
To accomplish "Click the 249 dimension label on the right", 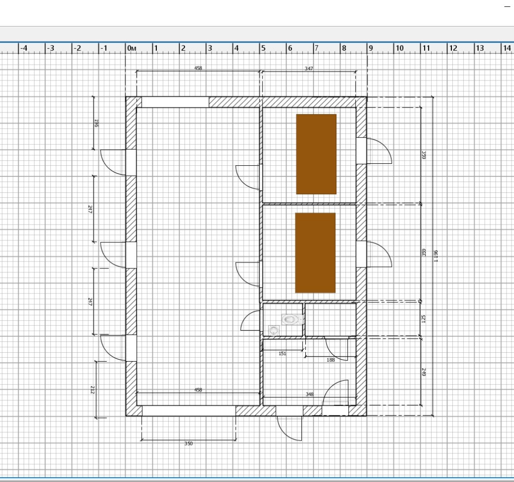I will (x=424, y=372).
